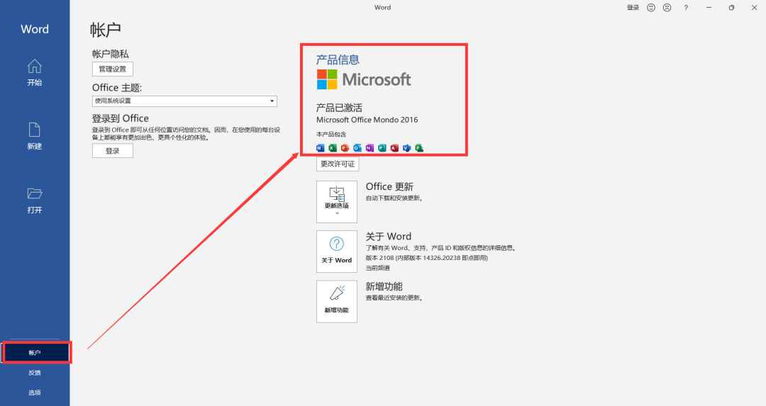Close the Word window
Viewport: 766px width, 406px height.
click(x=754, y=7)
